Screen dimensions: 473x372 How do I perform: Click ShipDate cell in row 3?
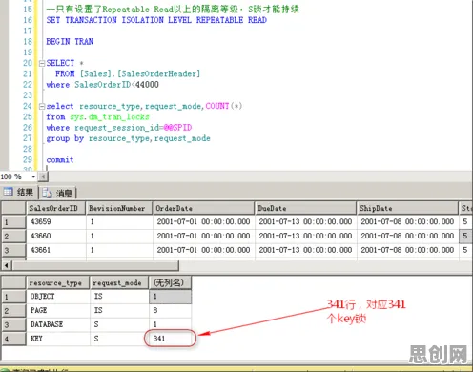click(407, 250)
